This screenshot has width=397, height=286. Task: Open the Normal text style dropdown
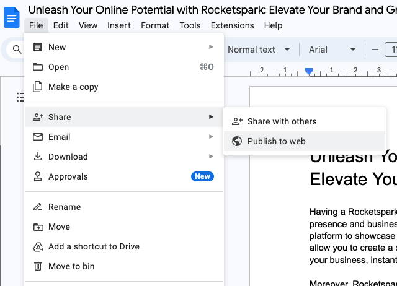coord(259,50)
